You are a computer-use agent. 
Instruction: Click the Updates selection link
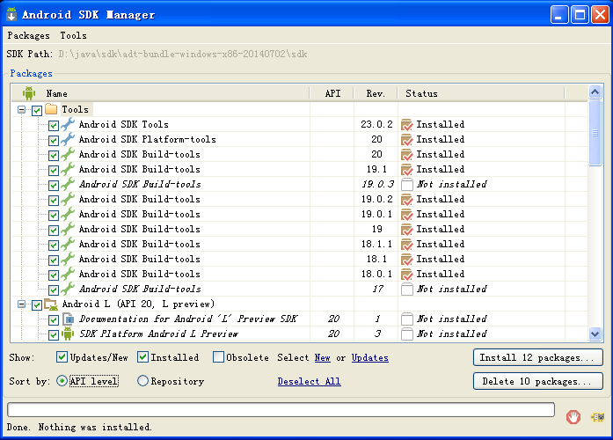370,358
